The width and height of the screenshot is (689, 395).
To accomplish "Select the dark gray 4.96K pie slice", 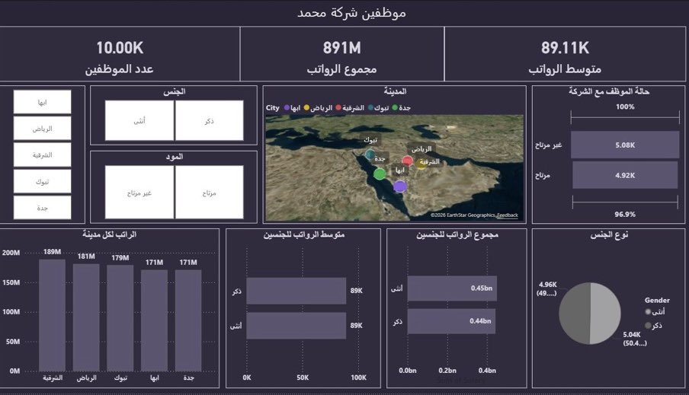I will point(575,313).
